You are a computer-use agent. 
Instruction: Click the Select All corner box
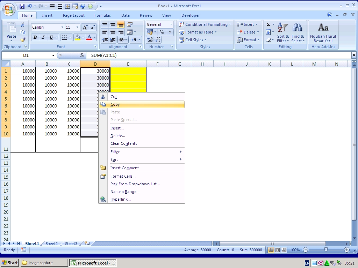(6, 64)
